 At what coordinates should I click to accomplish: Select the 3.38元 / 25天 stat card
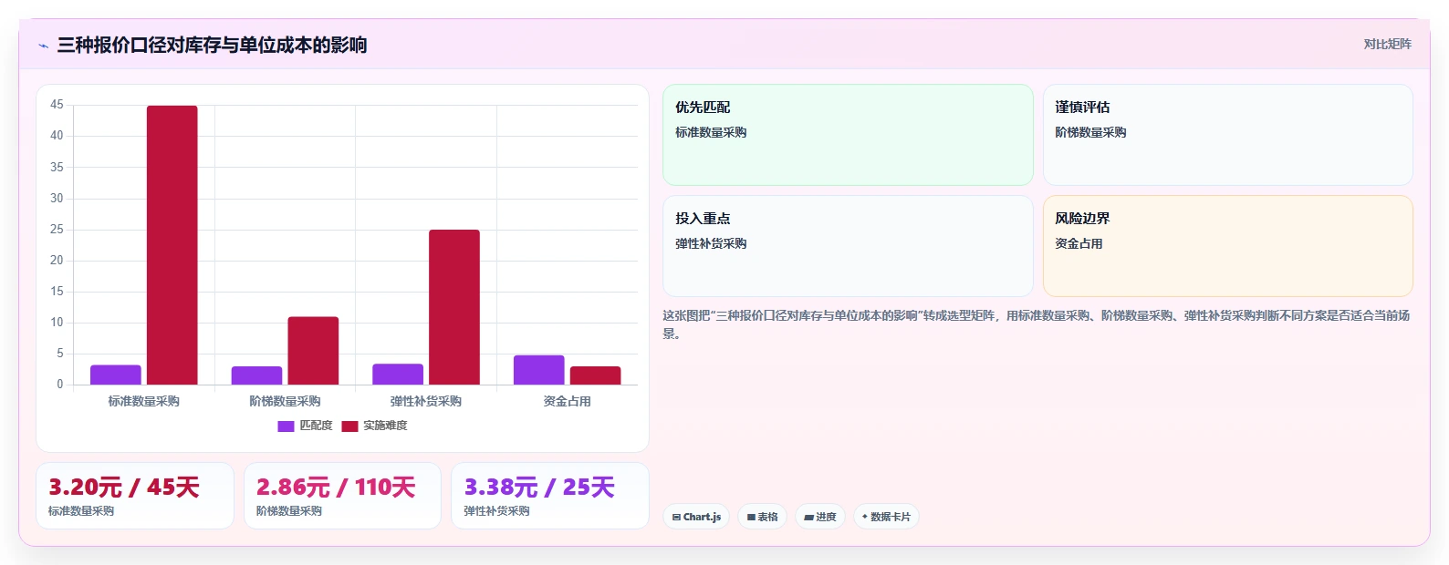click(550, 496)
